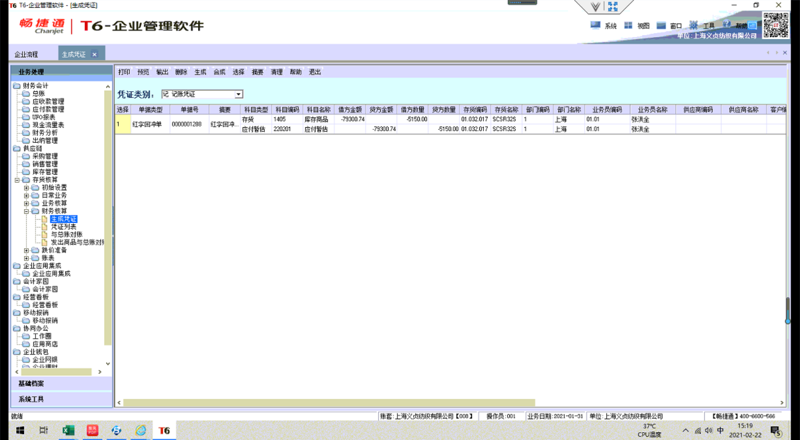Click 摘要 in the voucher toolbar
The height and width of the screenshot is (440, 800).
click(258, 72)
